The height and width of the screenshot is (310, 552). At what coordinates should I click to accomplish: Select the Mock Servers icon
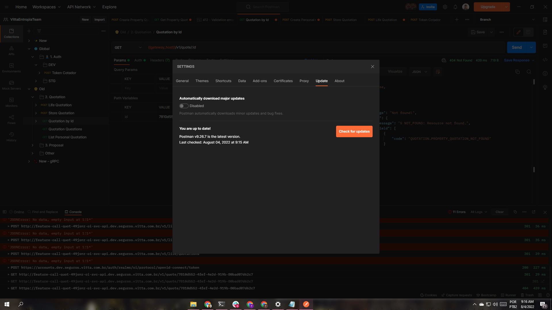pos(11,85)
